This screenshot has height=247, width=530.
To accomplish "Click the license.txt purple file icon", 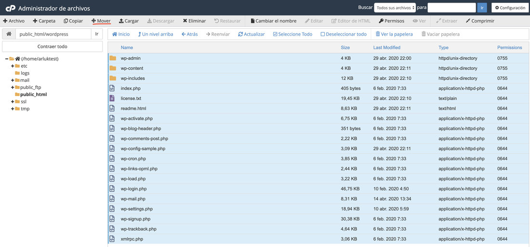I will [112, 99].
